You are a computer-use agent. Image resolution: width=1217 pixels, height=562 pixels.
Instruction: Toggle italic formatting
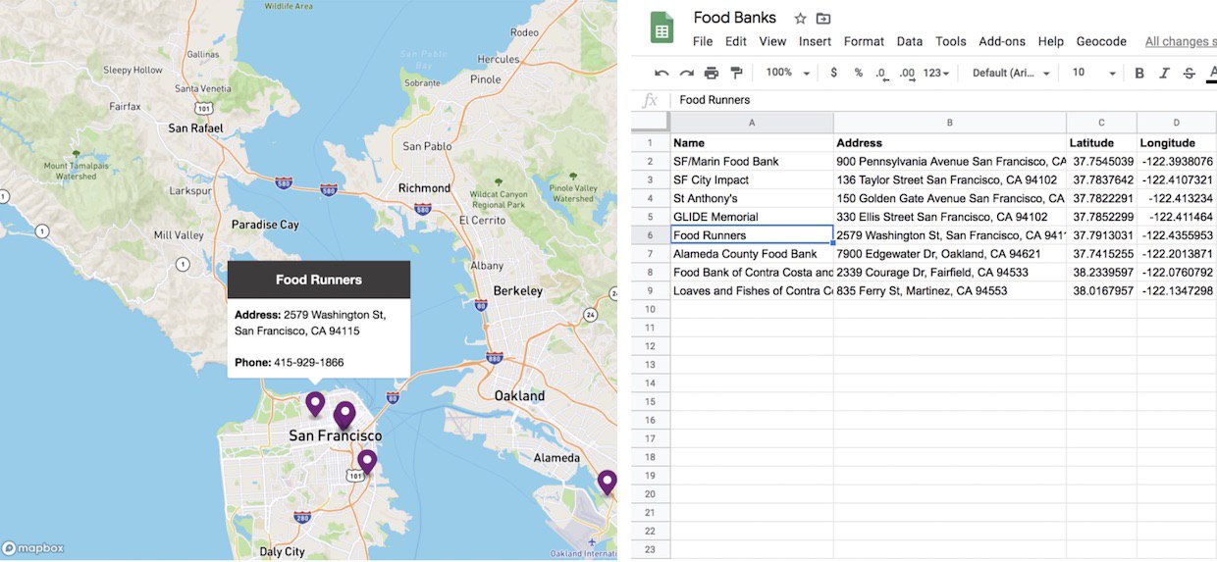(x=1164, y=74)
